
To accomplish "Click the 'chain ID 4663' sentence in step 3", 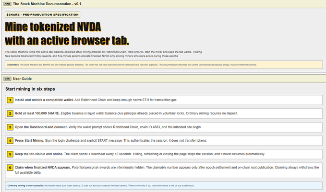I will tap(135, 127).
